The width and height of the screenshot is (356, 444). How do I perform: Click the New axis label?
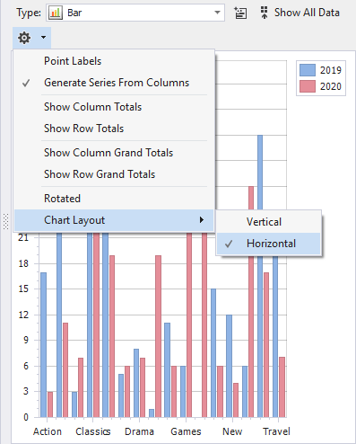(x=232, y=431)
